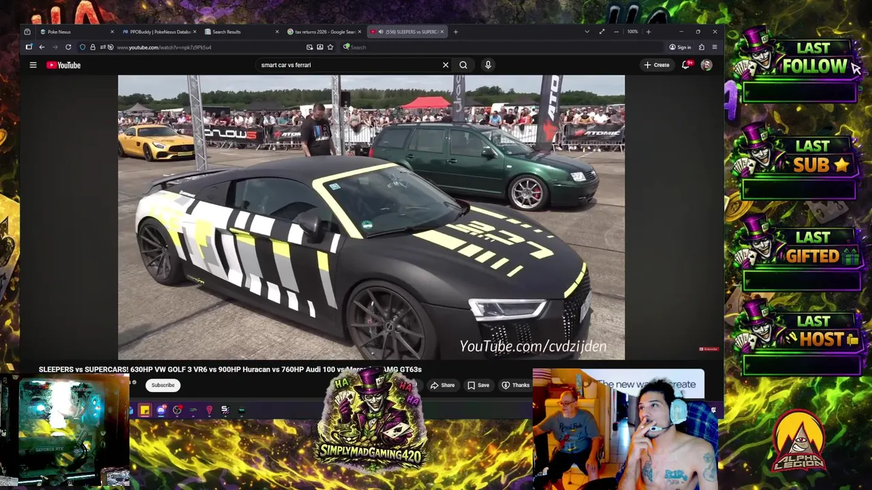
Task: Reset the 100% zoom level
Action: click(x=633, y=31)
